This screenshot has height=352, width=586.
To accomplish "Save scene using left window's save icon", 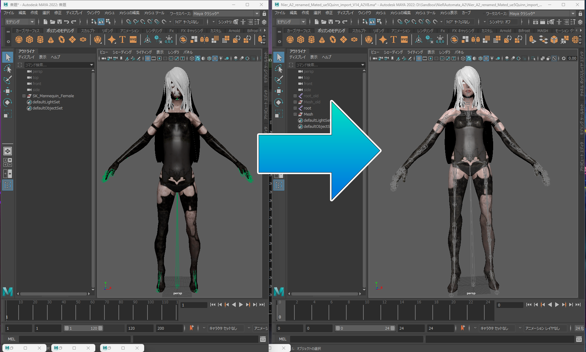I will tap(60, 22).
